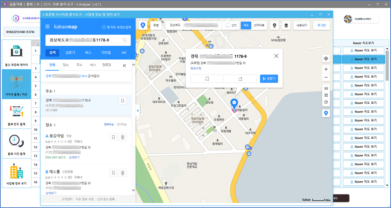This screenshot has width=391, height=208.
Task: Click the 가상화폐 조사하기 button
Action: (x=361, y=19)
